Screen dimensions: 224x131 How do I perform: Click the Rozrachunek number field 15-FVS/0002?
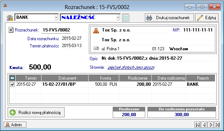point(56,30)
